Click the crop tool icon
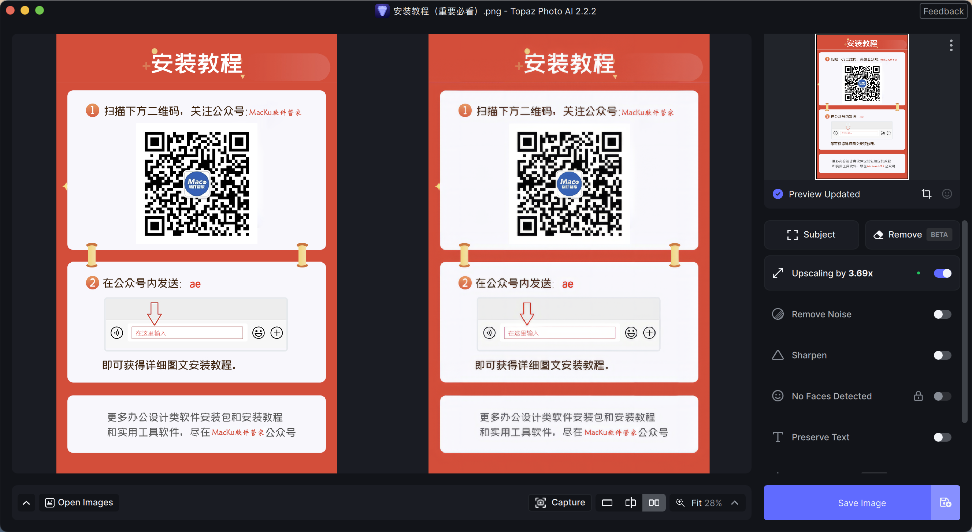This screenshot has height=532, width=972. [x=926, y=194]
